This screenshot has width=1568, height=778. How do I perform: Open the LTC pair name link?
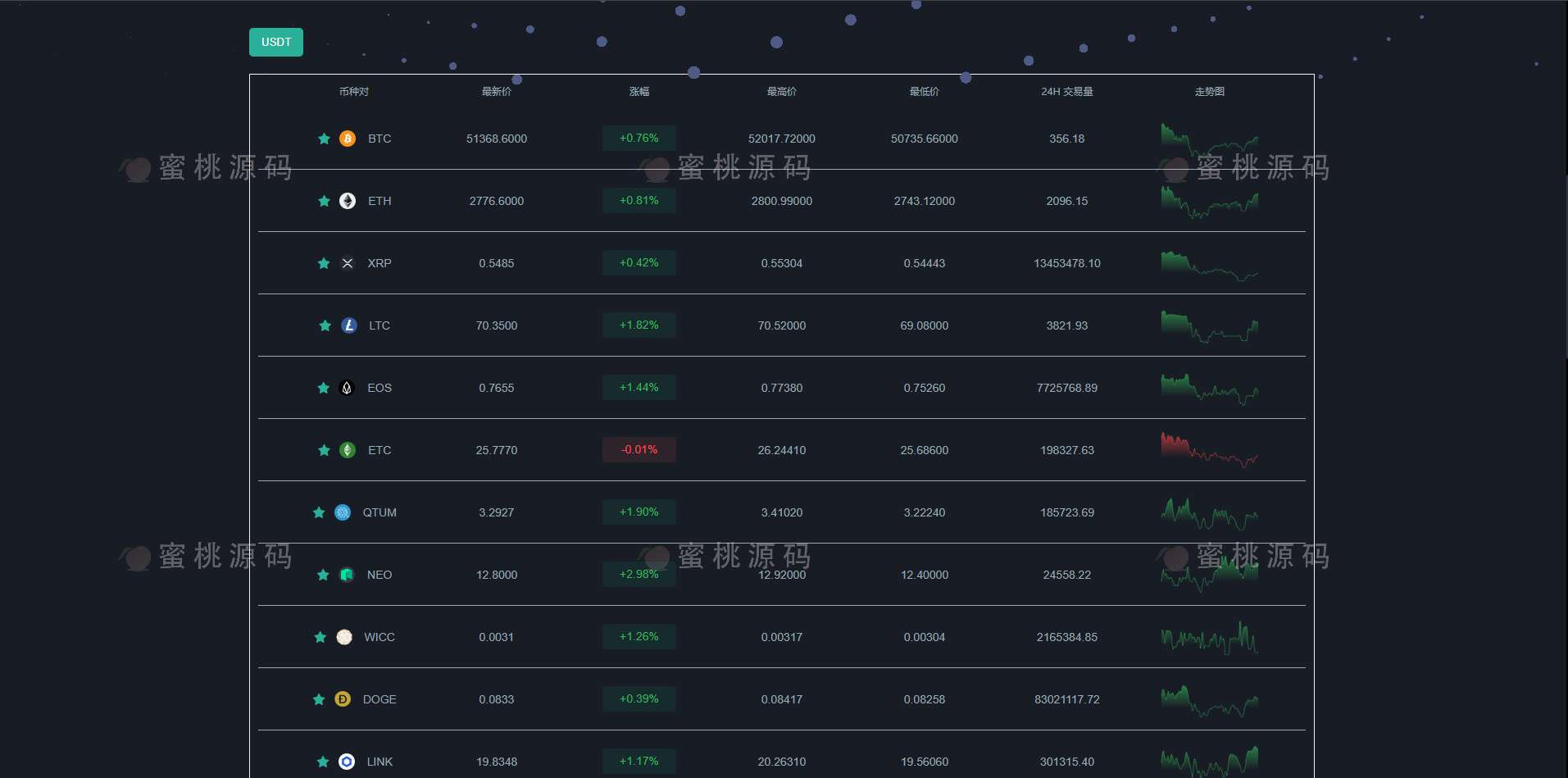tap(380, 325)
